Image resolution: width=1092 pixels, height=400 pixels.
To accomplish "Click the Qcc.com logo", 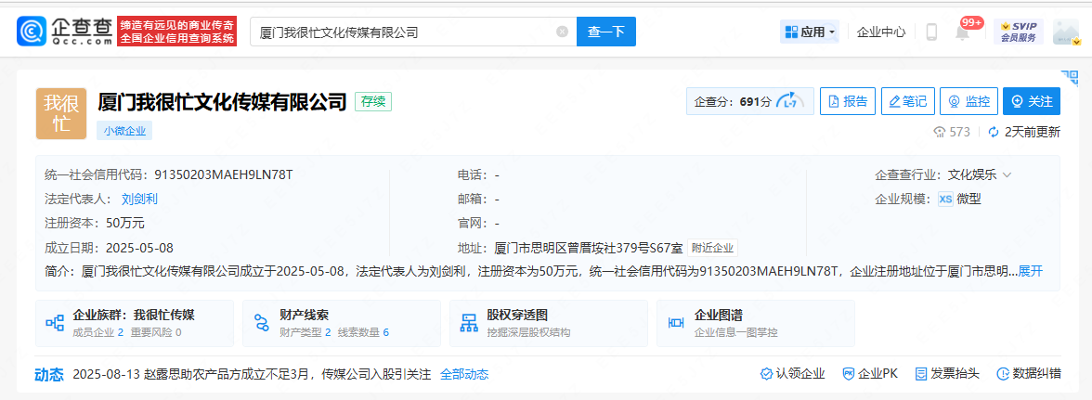I will [x=65, y=32].
